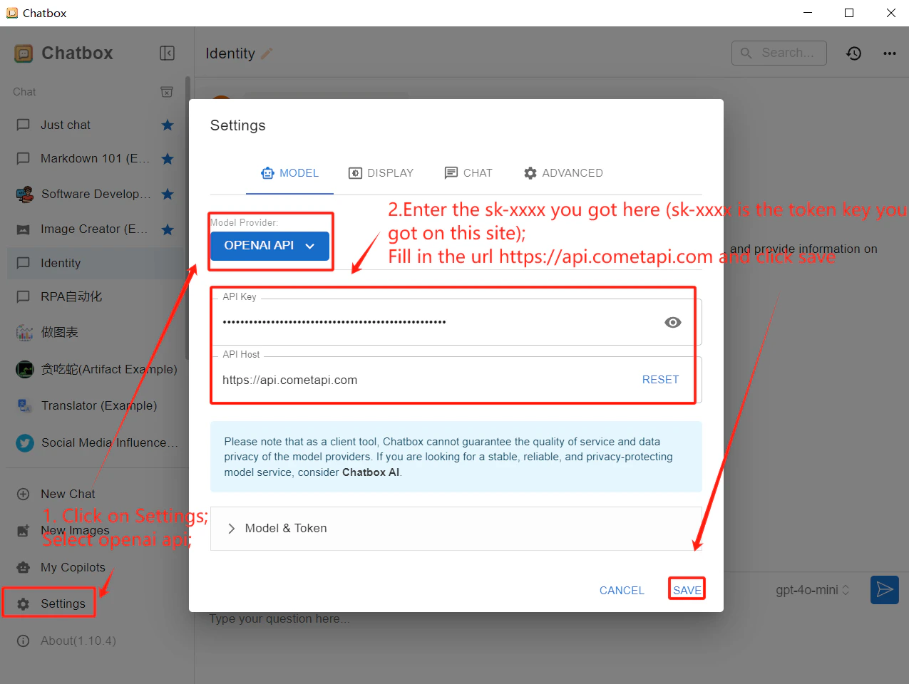Click the send message paper plane icon

click(x=884, y=589)
